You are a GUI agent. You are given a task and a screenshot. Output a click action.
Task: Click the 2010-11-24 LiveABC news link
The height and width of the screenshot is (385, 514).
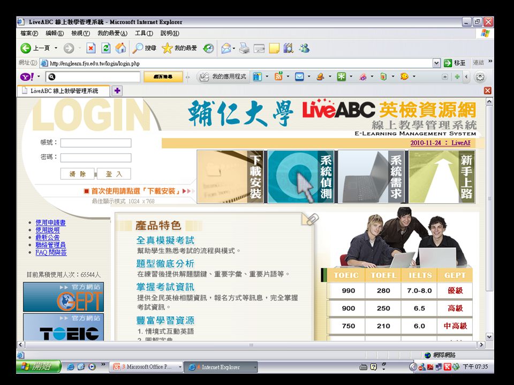point(440,143)
